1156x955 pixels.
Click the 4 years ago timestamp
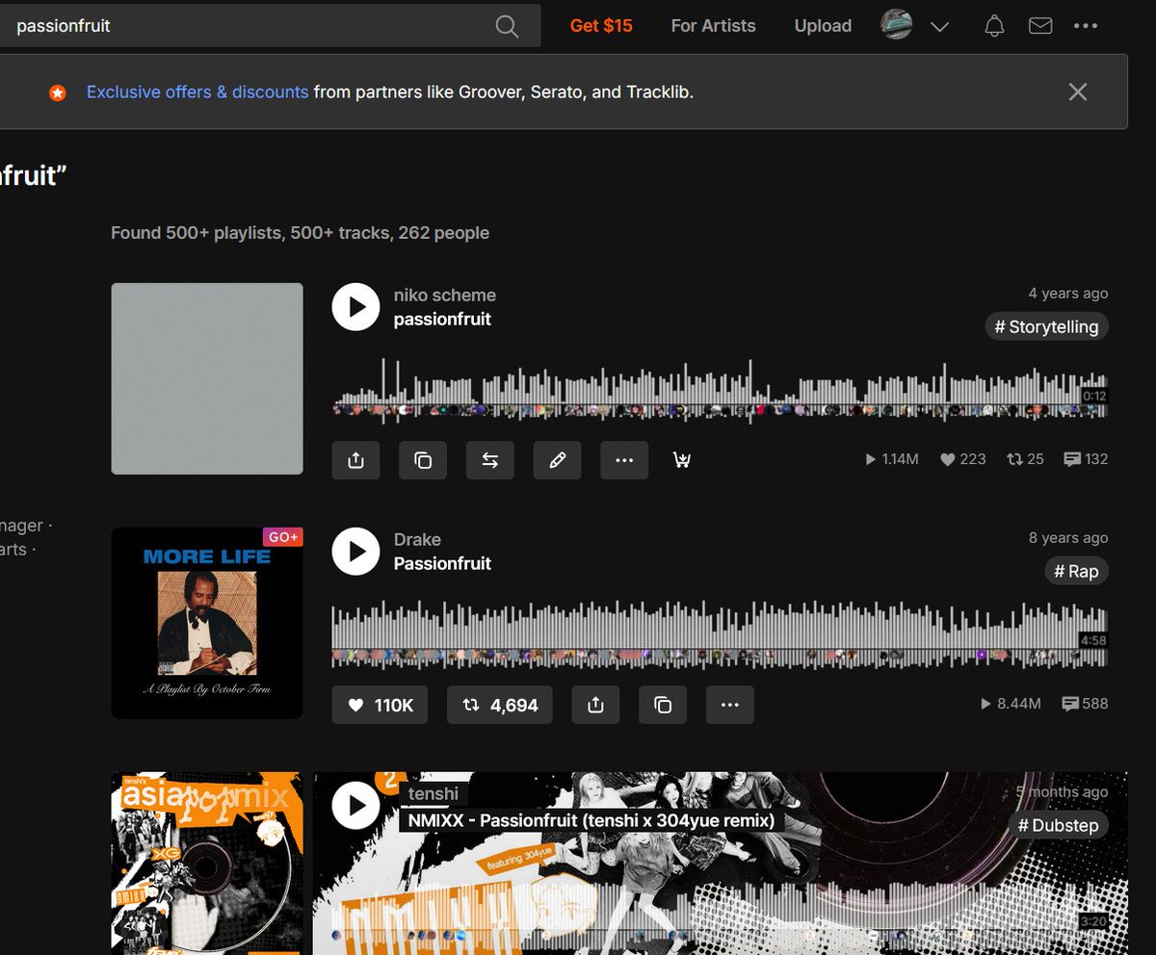[x=1068, y=294]
